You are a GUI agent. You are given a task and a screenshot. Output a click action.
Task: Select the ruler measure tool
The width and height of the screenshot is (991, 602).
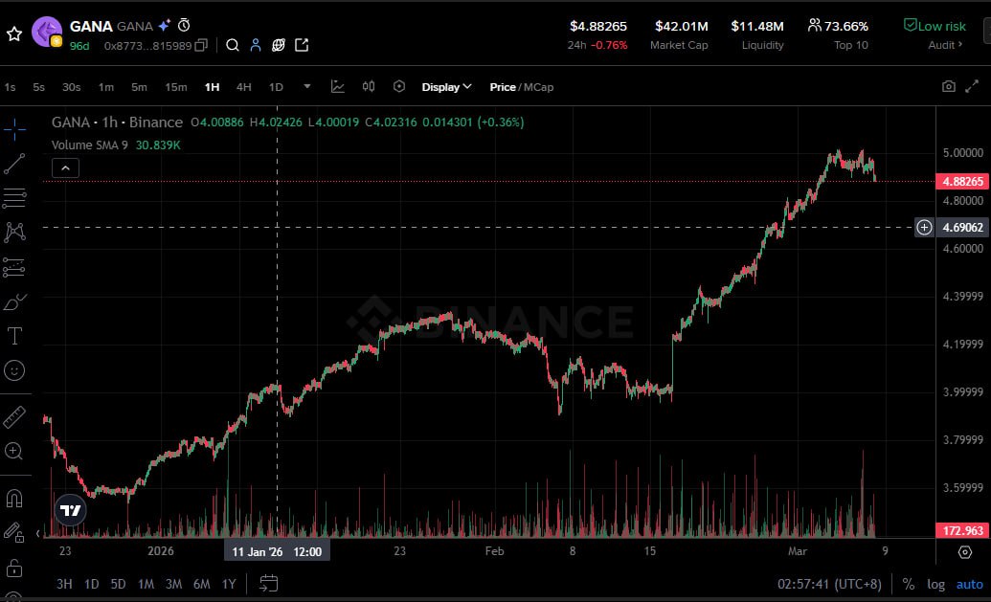[x=14, y=417]
